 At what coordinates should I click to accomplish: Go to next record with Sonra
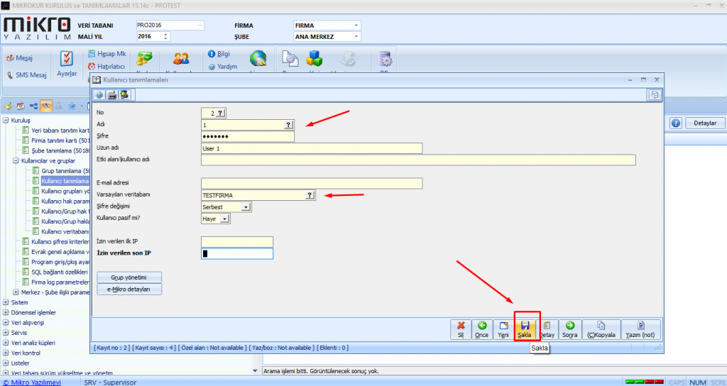pyautogui.click(x=570, y=329)
